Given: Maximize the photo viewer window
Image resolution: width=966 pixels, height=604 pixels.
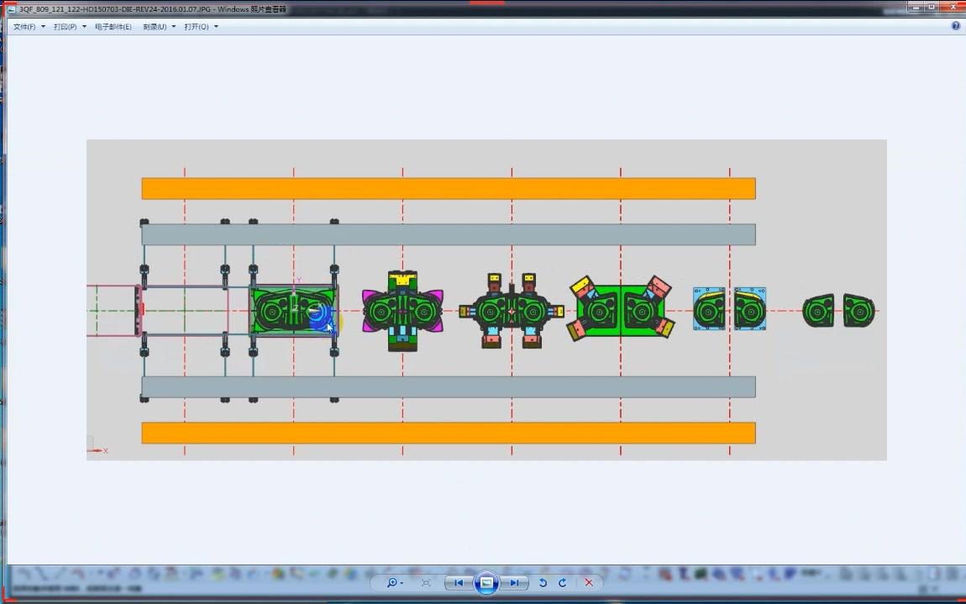Looking at the screenshot, I should pos(933,8).
